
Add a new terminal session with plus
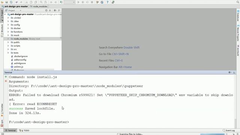point(6,76)
